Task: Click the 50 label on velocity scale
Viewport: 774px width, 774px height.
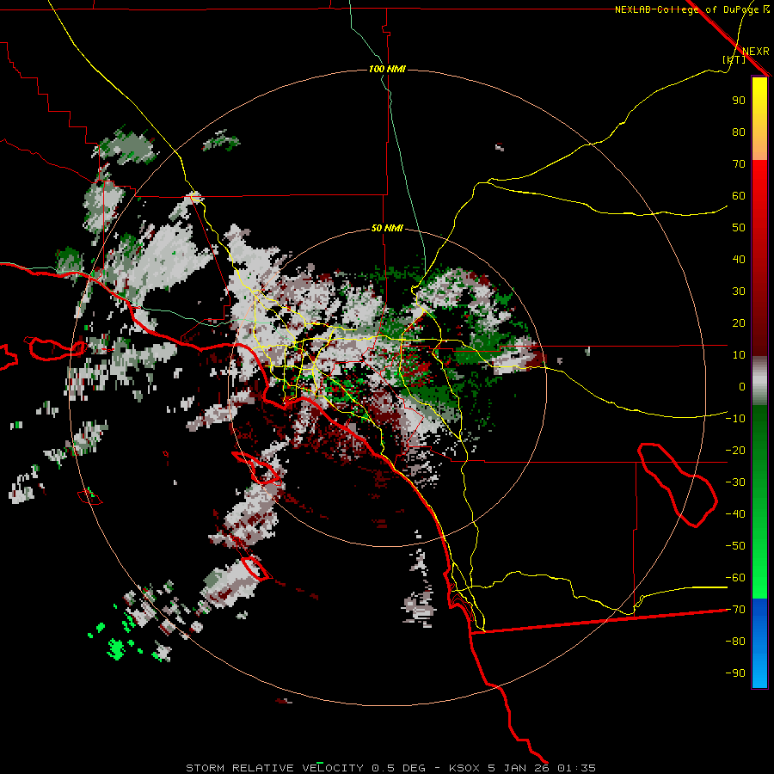Action: click(739, 228)
